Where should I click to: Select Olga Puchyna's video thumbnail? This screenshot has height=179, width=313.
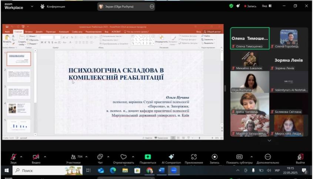click(249, 82)
